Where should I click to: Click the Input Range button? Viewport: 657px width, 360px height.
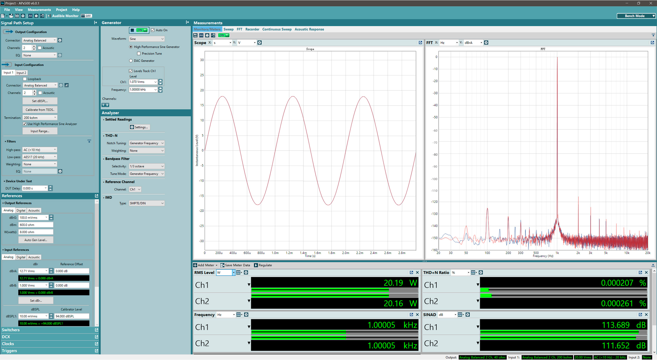pos(40,131)
